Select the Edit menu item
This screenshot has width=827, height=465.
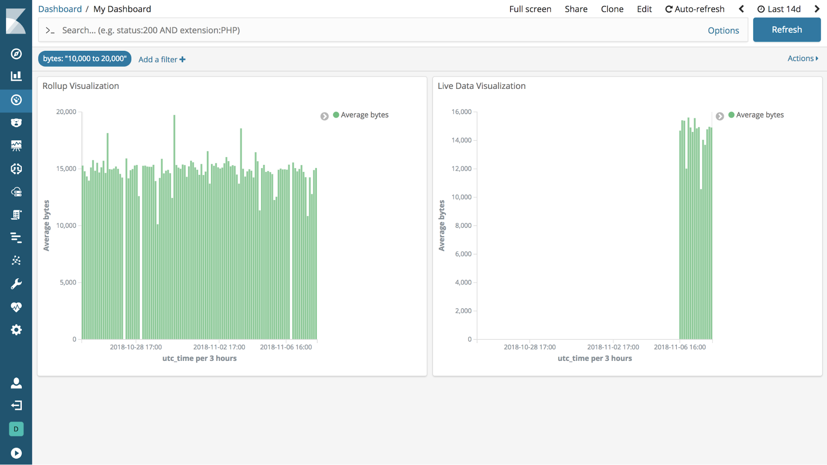(x=644, y=9)
